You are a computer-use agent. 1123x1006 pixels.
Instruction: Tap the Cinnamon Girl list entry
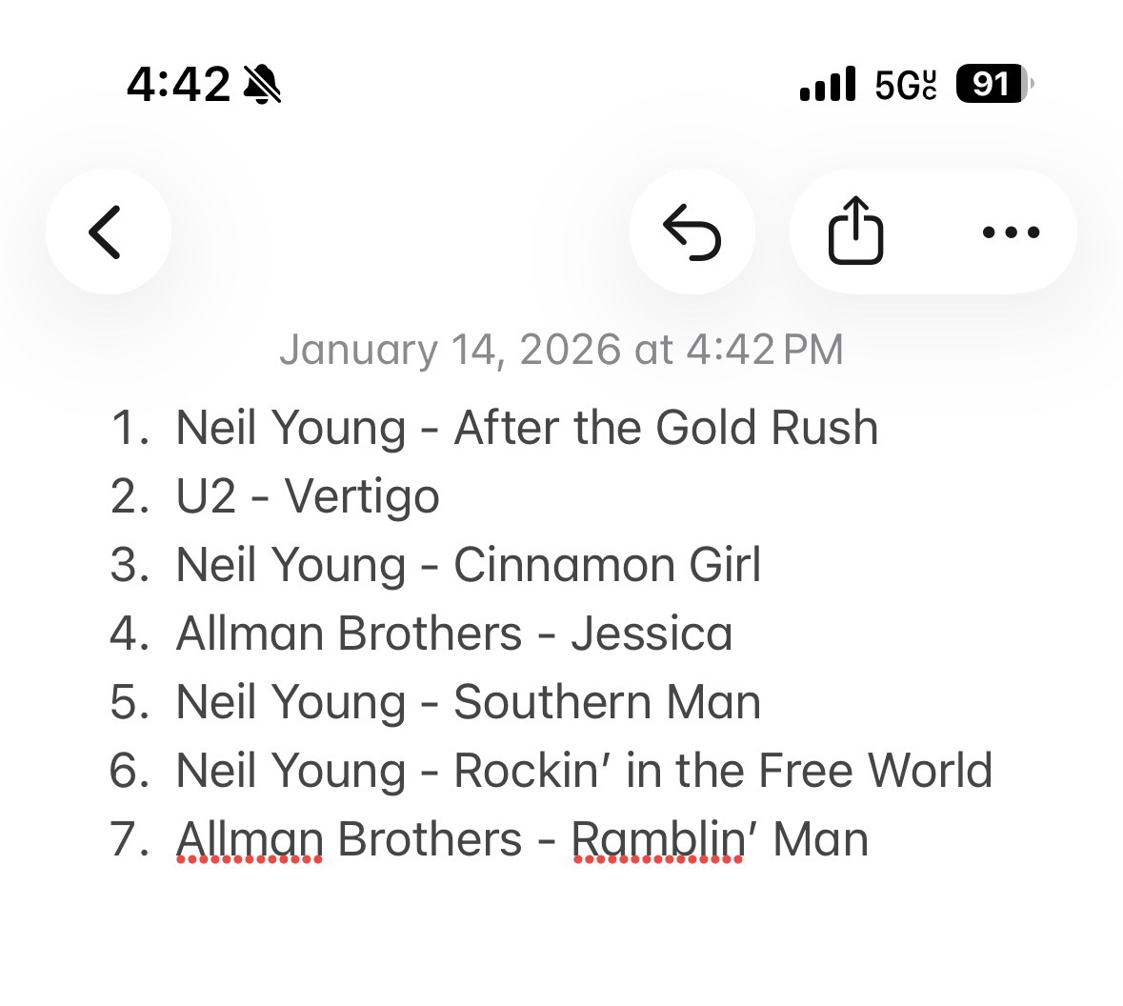tap(469, 565)
